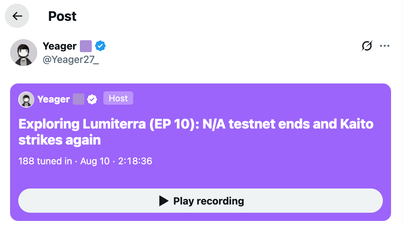Viewport: 403px width, 228px height.
Task: Open the Exploring Lumiterra (EP 10) Space title
Action: 196,132
